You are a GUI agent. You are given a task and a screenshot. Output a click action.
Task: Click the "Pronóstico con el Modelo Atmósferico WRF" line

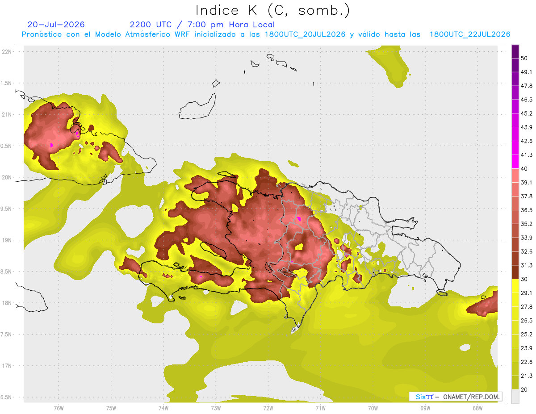(266, 34)
